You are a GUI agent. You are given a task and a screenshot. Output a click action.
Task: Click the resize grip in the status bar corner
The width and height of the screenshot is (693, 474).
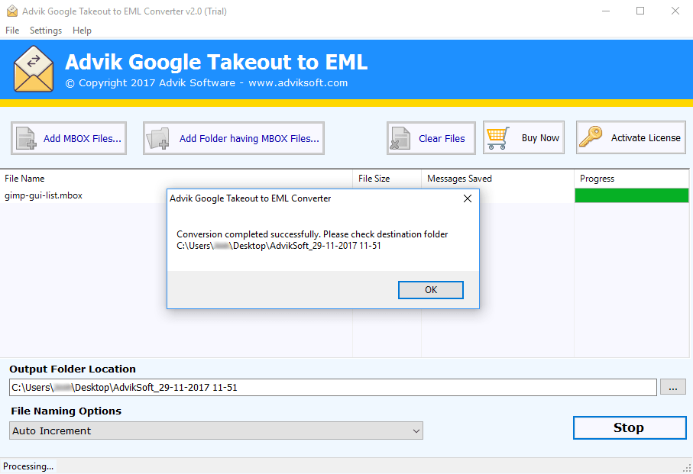tap(688, 469)
